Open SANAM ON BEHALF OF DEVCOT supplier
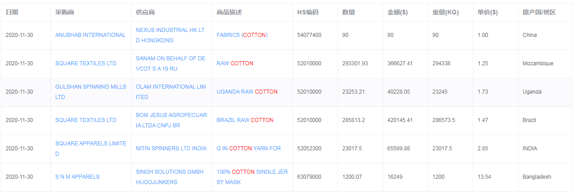Viewport: 576px width, 194px height. (x=170, y=63)
